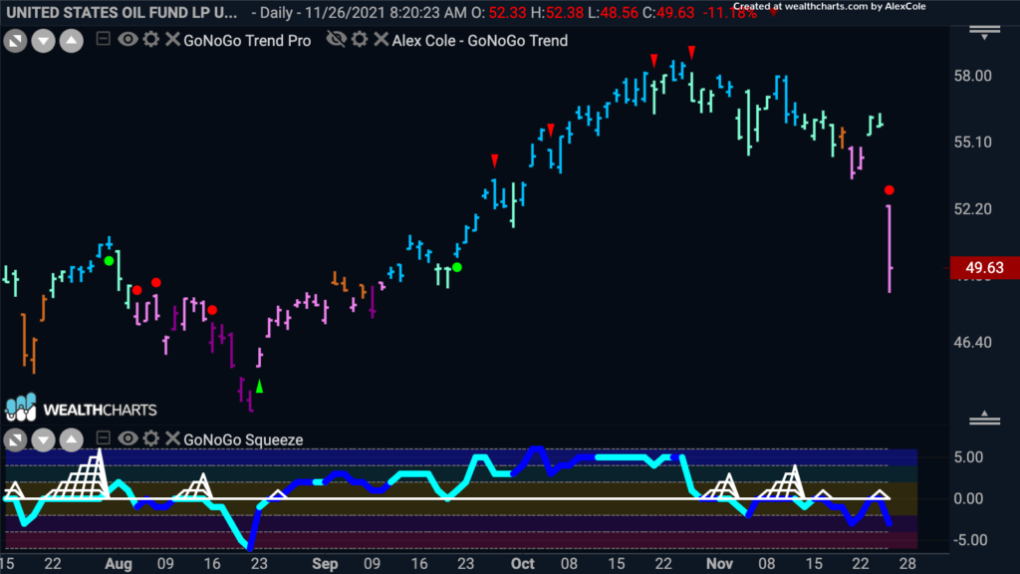Click the red dot above the latest bar
1020x574 pixels.
[x=890, y=190]
